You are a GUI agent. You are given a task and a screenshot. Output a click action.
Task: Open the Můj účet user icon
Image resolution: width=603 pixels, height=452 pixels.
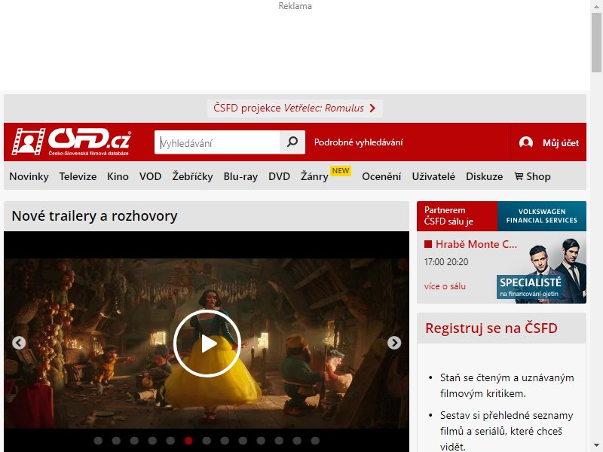(x=525, y=142)
